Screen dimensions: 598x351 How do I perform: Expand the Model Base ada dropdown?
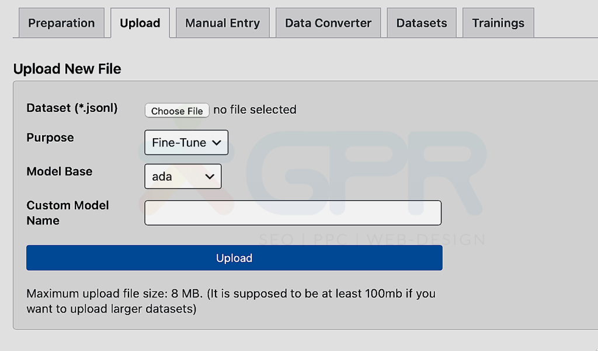click(183, 176)
